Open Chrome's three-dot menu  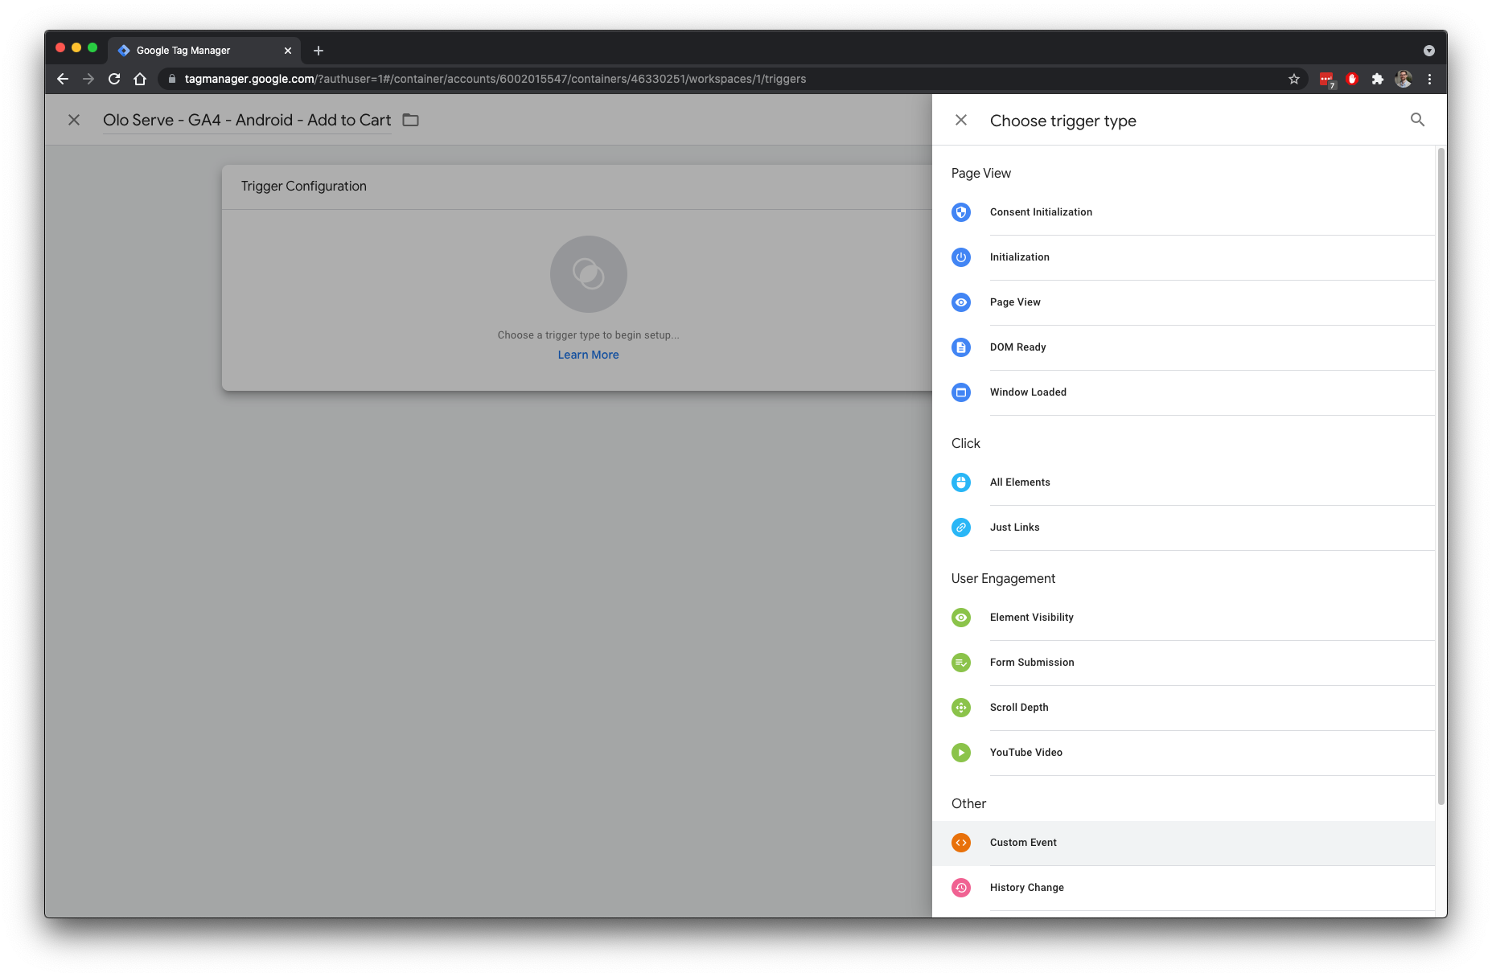pos(1429,79)
